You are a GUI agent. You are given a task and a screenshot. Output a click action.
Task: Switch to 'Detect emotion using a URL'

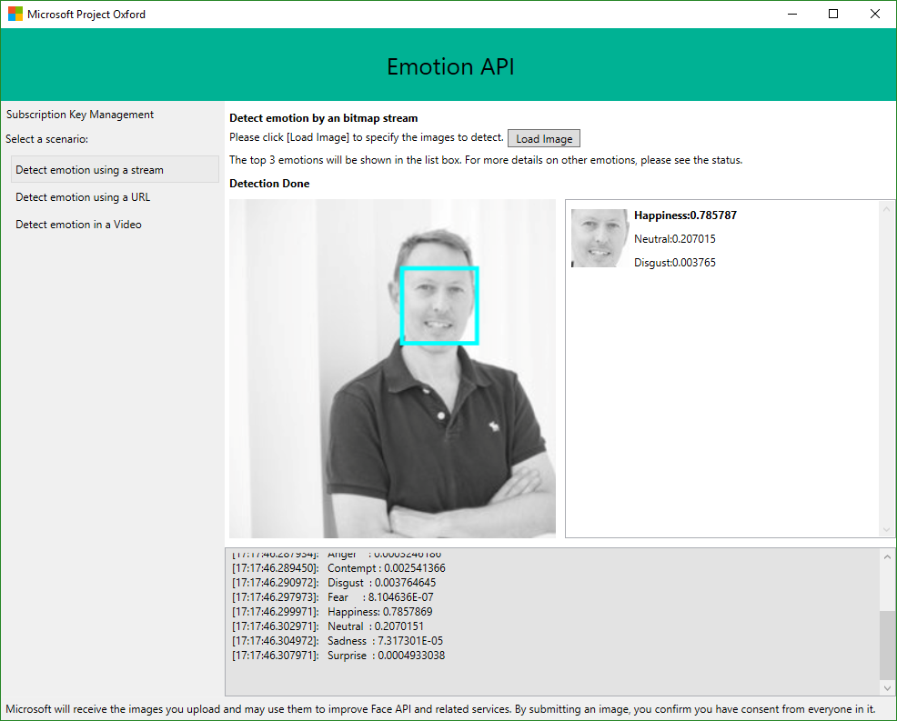(x=83, y=197)
